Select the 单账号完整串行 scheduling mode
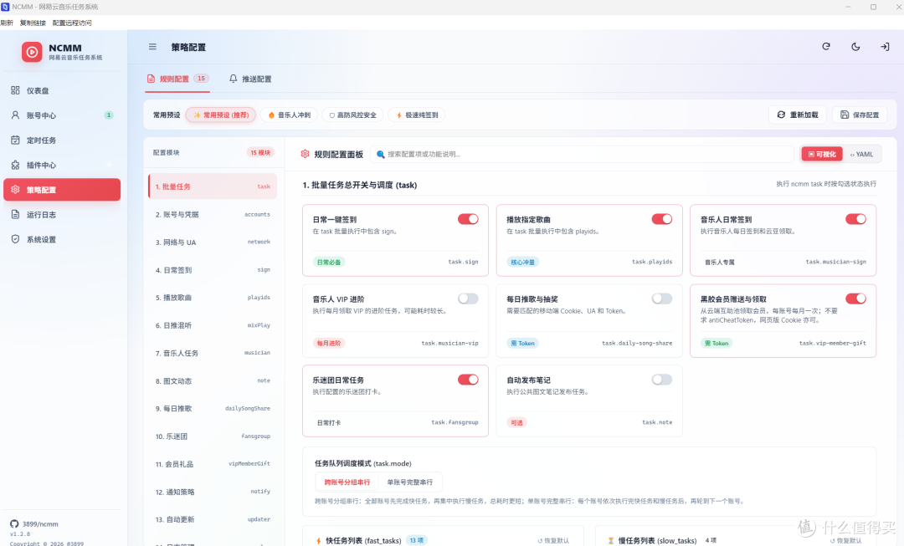Image resolution: width=904 pixels, height=546 pixels. [x=409, y=482]
